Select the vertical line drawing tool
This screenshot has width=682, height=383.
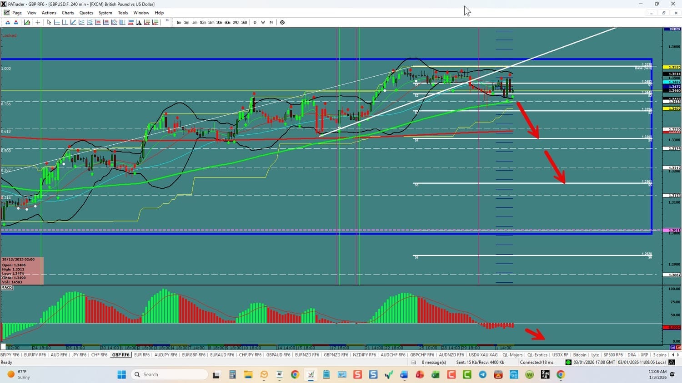click(65, 22)
